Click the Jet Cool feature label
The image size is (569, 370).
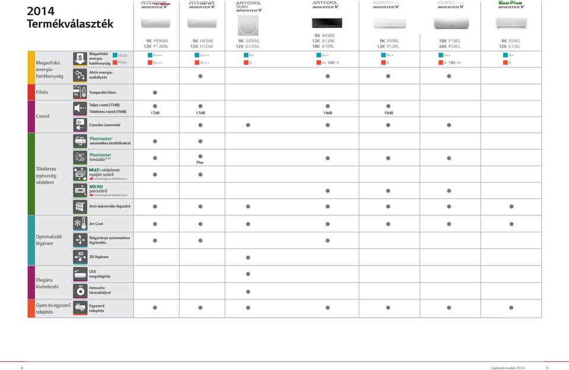96,224
